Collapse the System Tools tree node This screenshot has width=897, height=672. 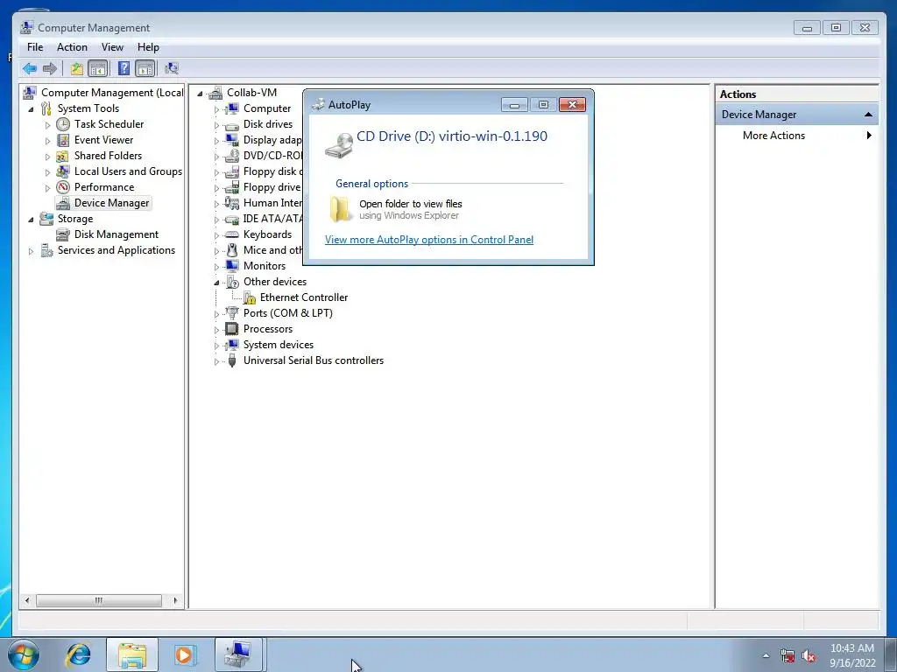[31, 108]
